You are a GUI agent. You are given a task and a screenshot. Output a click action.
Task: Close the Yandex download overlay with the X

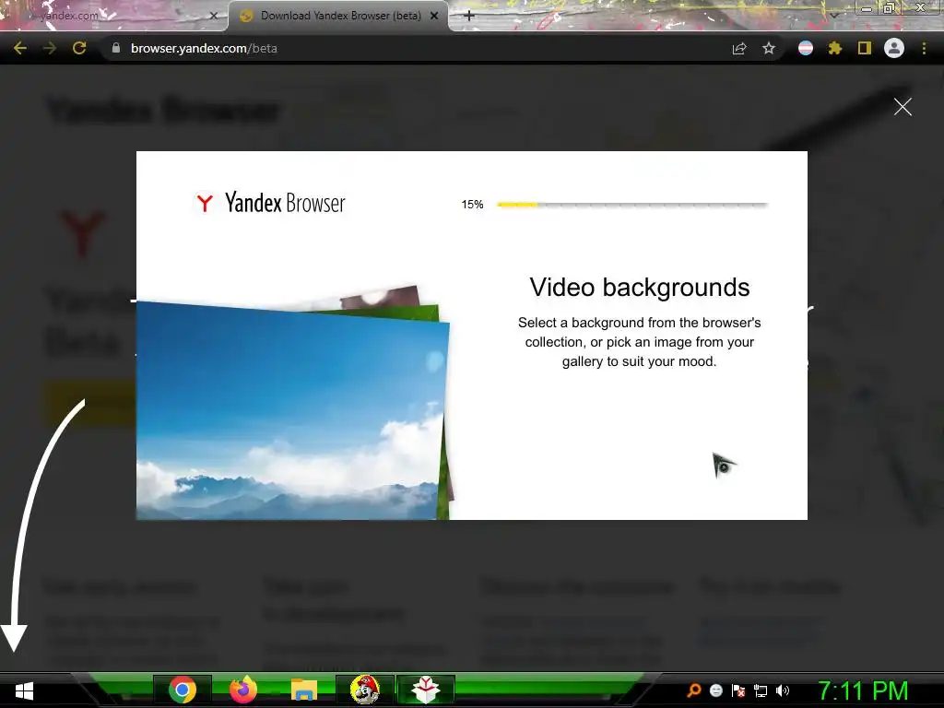903,107
